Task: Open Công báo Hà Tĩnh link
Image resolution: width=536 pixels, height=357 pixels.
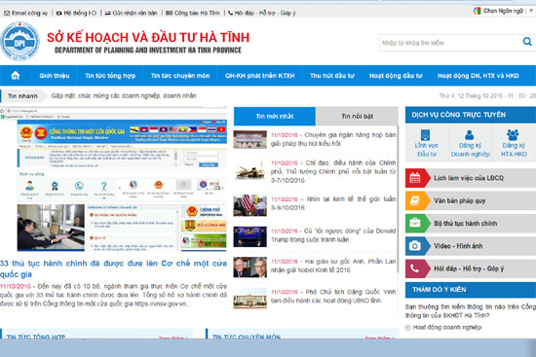Action: pyautogui.click(x=192, y=13)
